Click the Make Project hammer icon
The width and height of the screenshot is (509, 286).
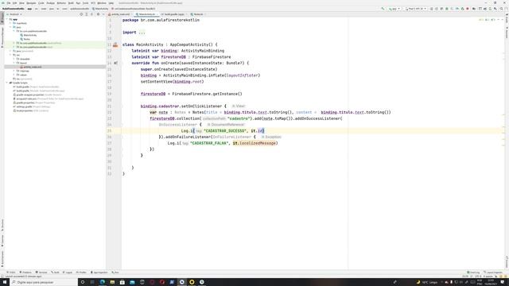click(x=383, y=9)
